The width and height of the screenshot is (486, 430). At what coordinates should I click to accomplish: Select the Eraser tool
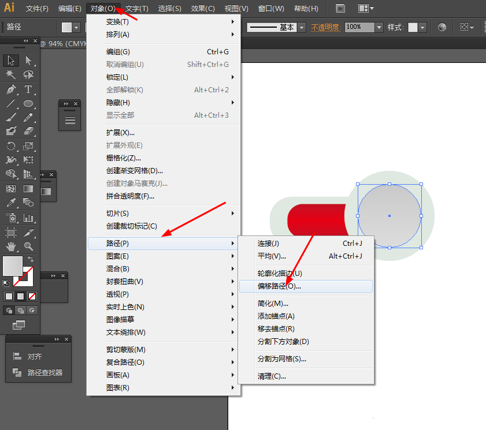pyautogui.click(x=28, y=131)
